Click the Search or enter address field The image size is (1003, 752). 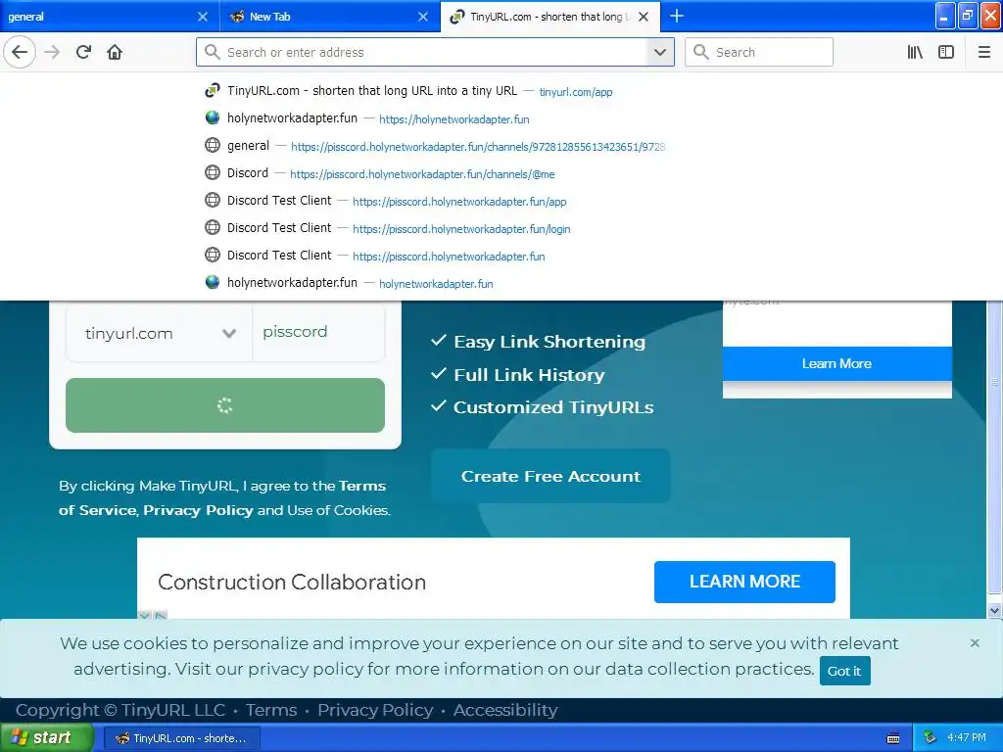[435, 52]
